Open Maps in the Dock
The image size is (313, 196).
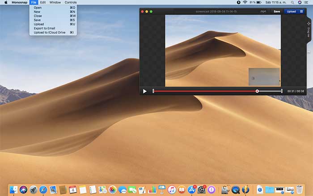(x=102, y=190)
